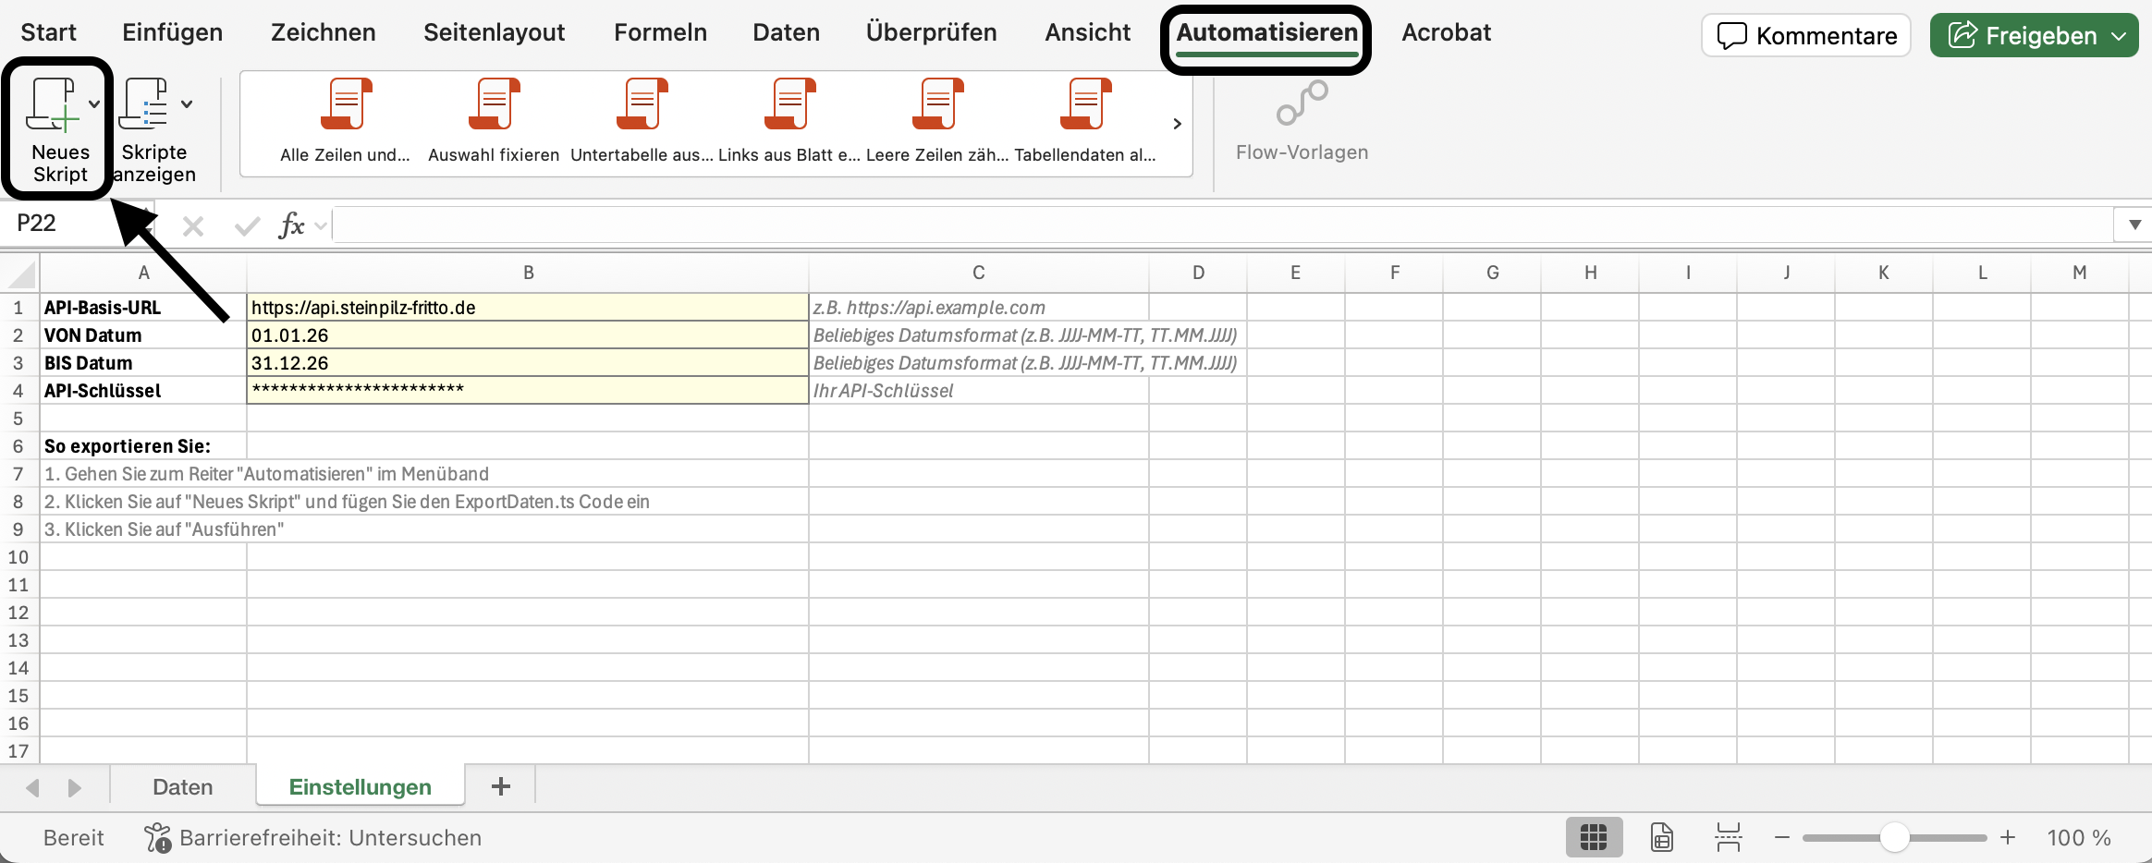The height and width of the screenshot is (863, 2152).
Task: Switch to normal grid view
Action: coord(1593,838)
